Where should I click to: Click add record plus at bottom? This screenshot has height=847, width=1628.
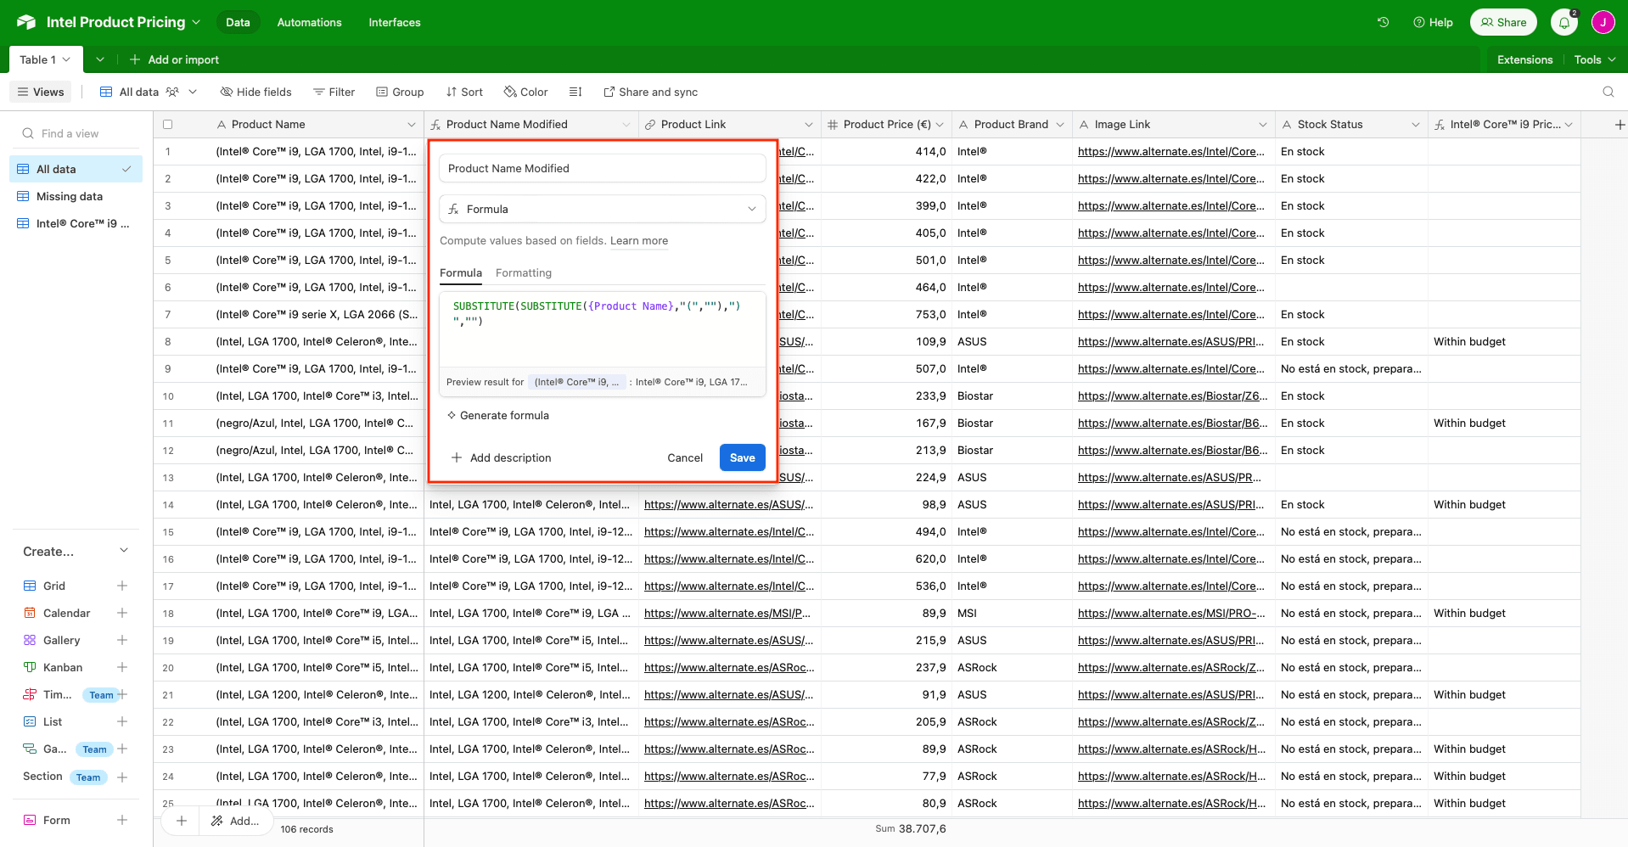[181, 821]
